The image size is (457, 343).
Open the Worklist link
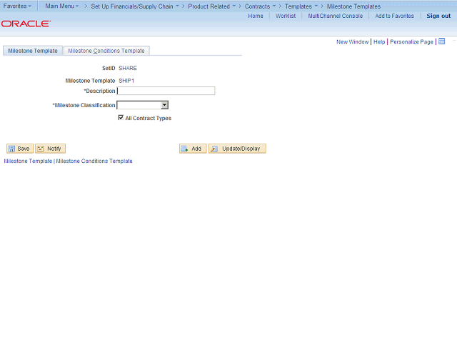[x=286, y=16]
